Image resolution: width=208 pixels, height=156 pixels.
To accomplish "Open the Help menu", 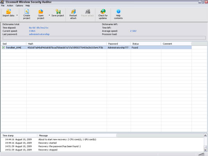I will [28, 5].
